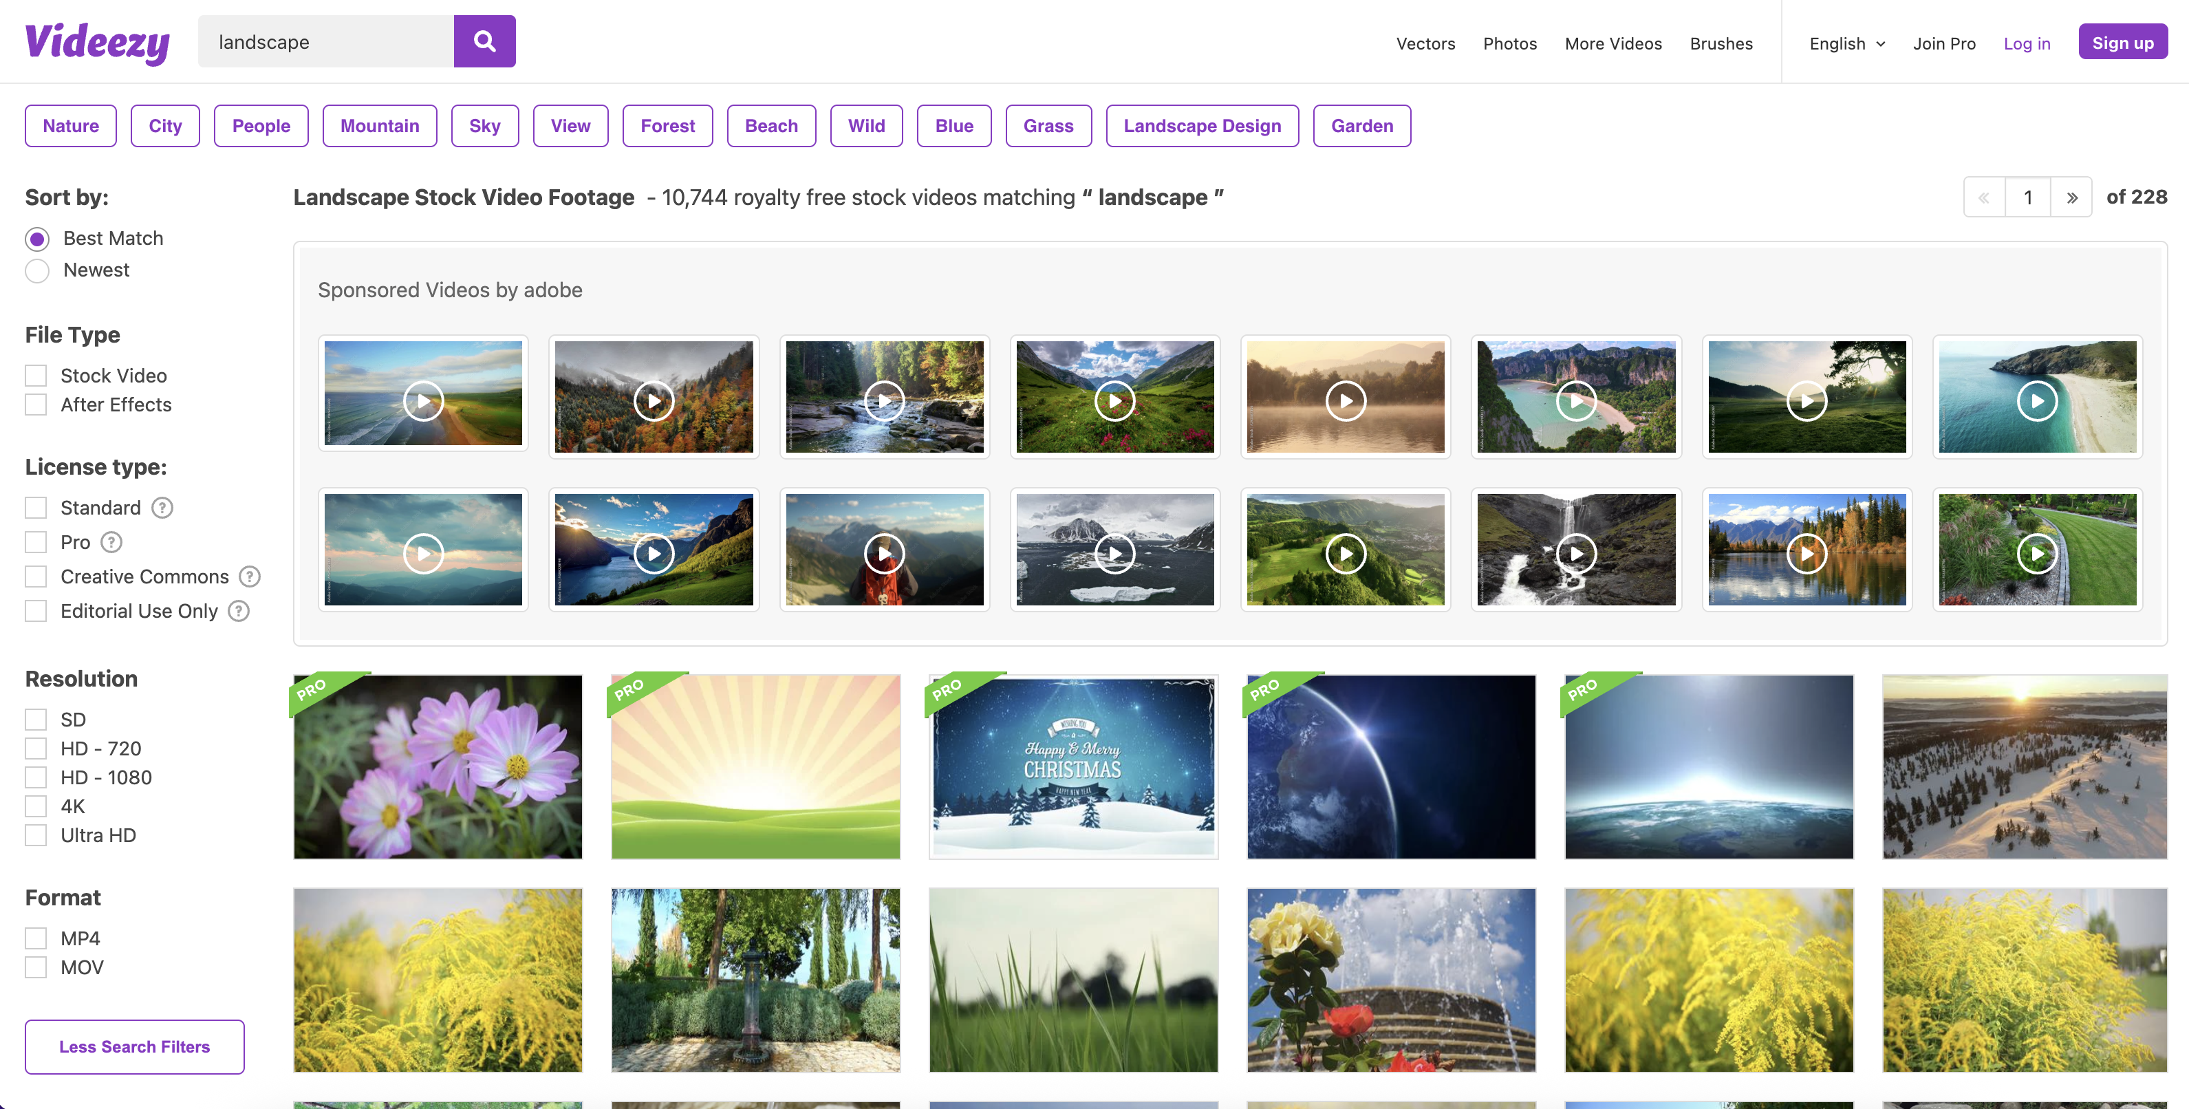Go to the next results page arrow

coord(2073,197)
